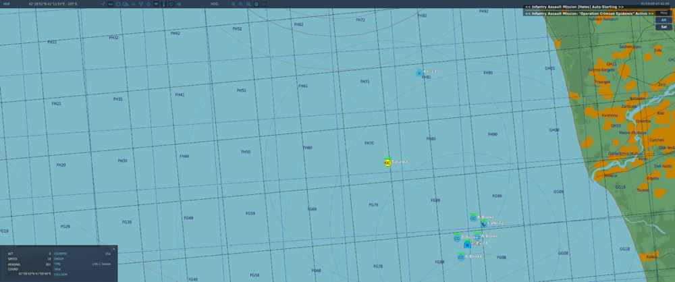Viewport: 675px width, 282px height.
Task: Select the dome-shaped unit icon below A.Burke group
Action: (468, 245)
